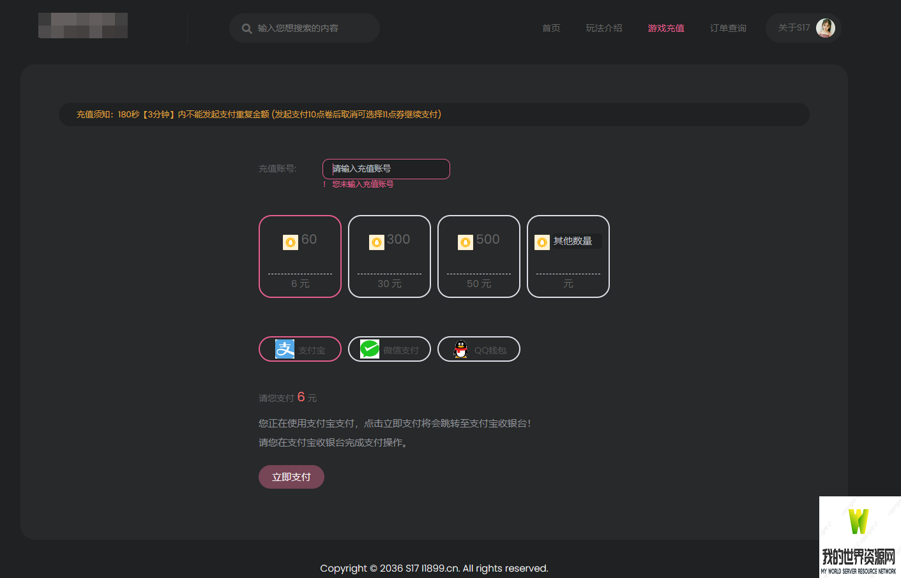Click coin icon on 其他数量 card
901x578 pixels.
click(x=542, y=242)
